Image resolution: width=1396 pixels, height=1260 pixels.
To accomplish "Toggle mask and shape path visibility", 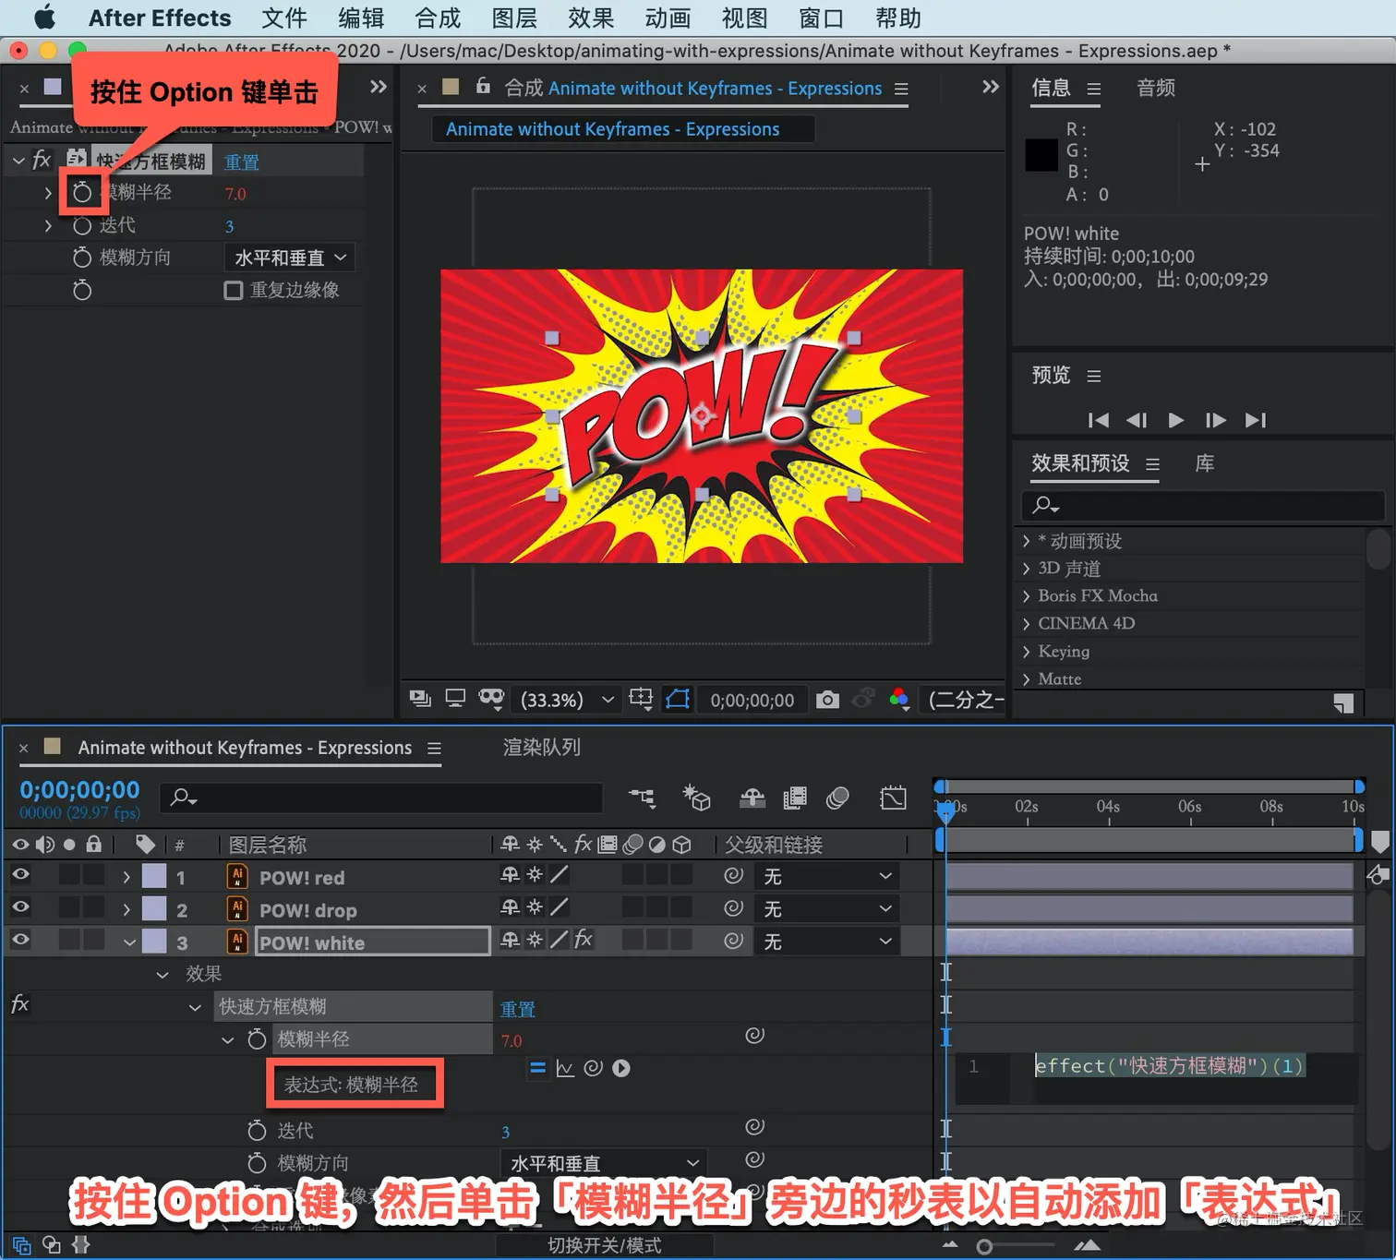I will click(678, 700).
